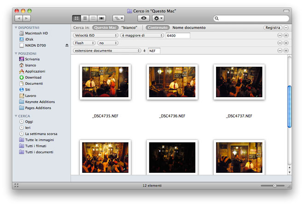Add criterion after Flash row

click(286, 43)
